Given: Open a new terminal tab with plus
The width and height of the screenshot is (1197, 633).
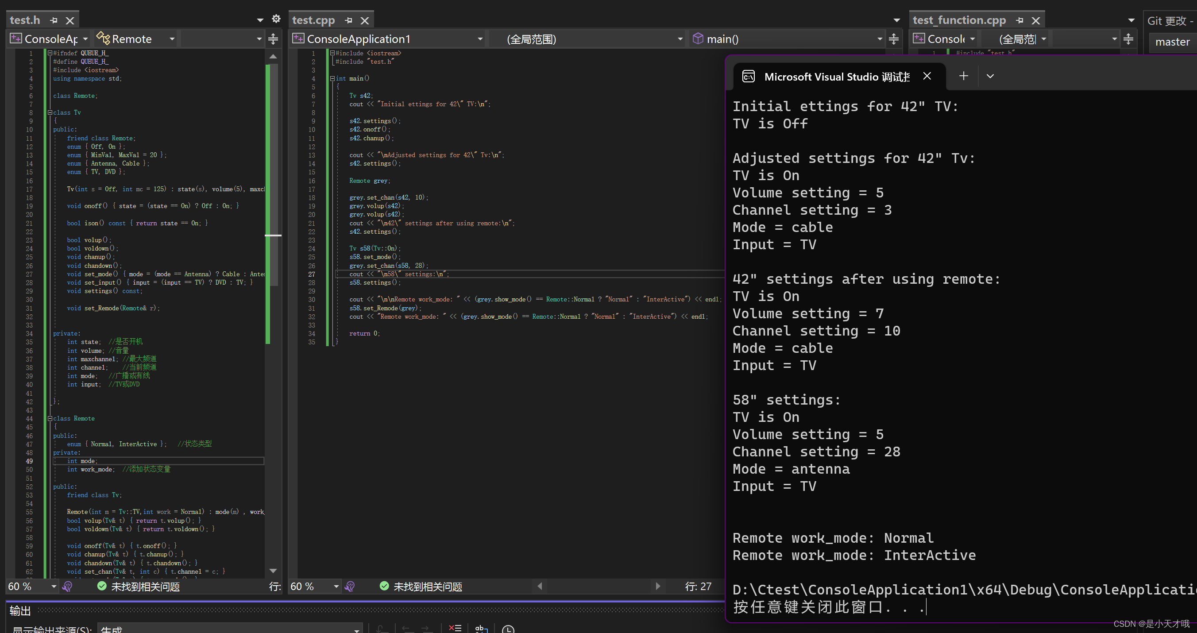Looking at the screenshot, I should (964, 76).
